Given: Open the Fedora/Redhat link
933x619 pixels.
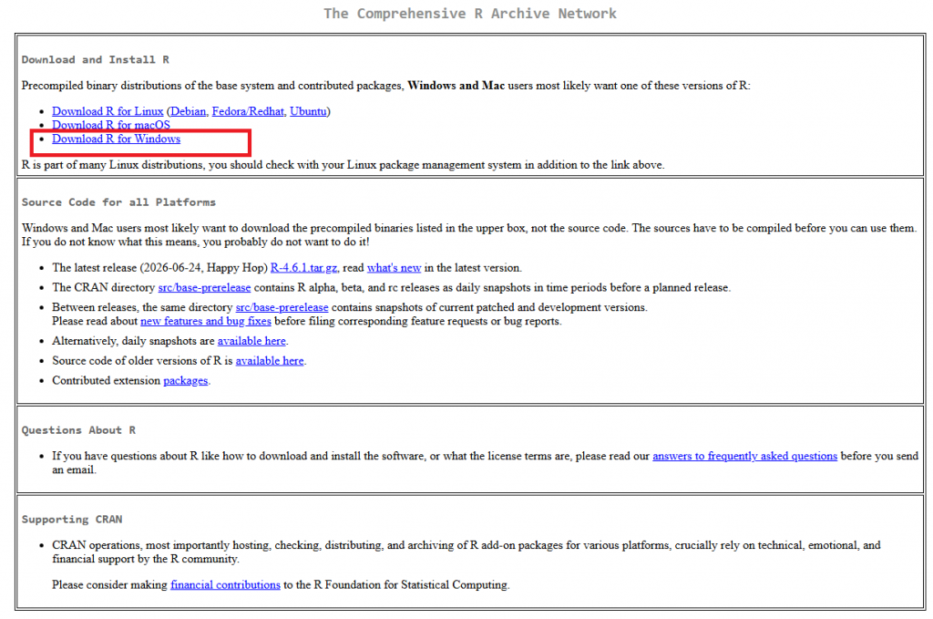Looking at the screenshot, I should coord(248,111).
